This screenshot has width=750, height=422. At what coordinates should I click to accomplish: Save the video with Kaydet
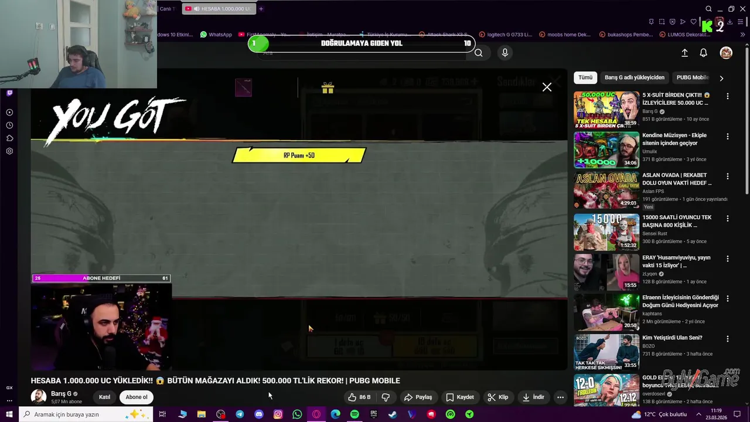pos(460,397)
